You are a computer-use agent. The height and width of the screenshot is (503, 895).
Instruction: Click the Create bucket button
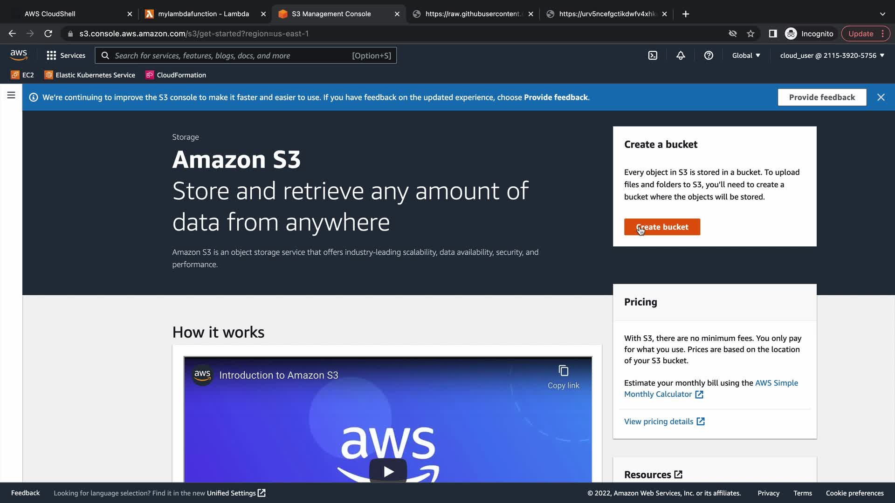point(662,227)
